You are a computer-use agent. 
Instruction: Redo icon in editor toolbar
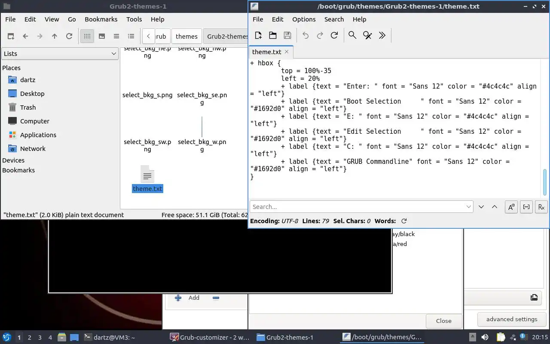pos(320,36)
